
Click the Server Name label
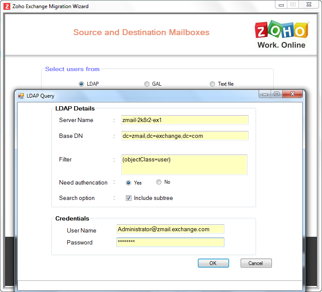point(76,120)
